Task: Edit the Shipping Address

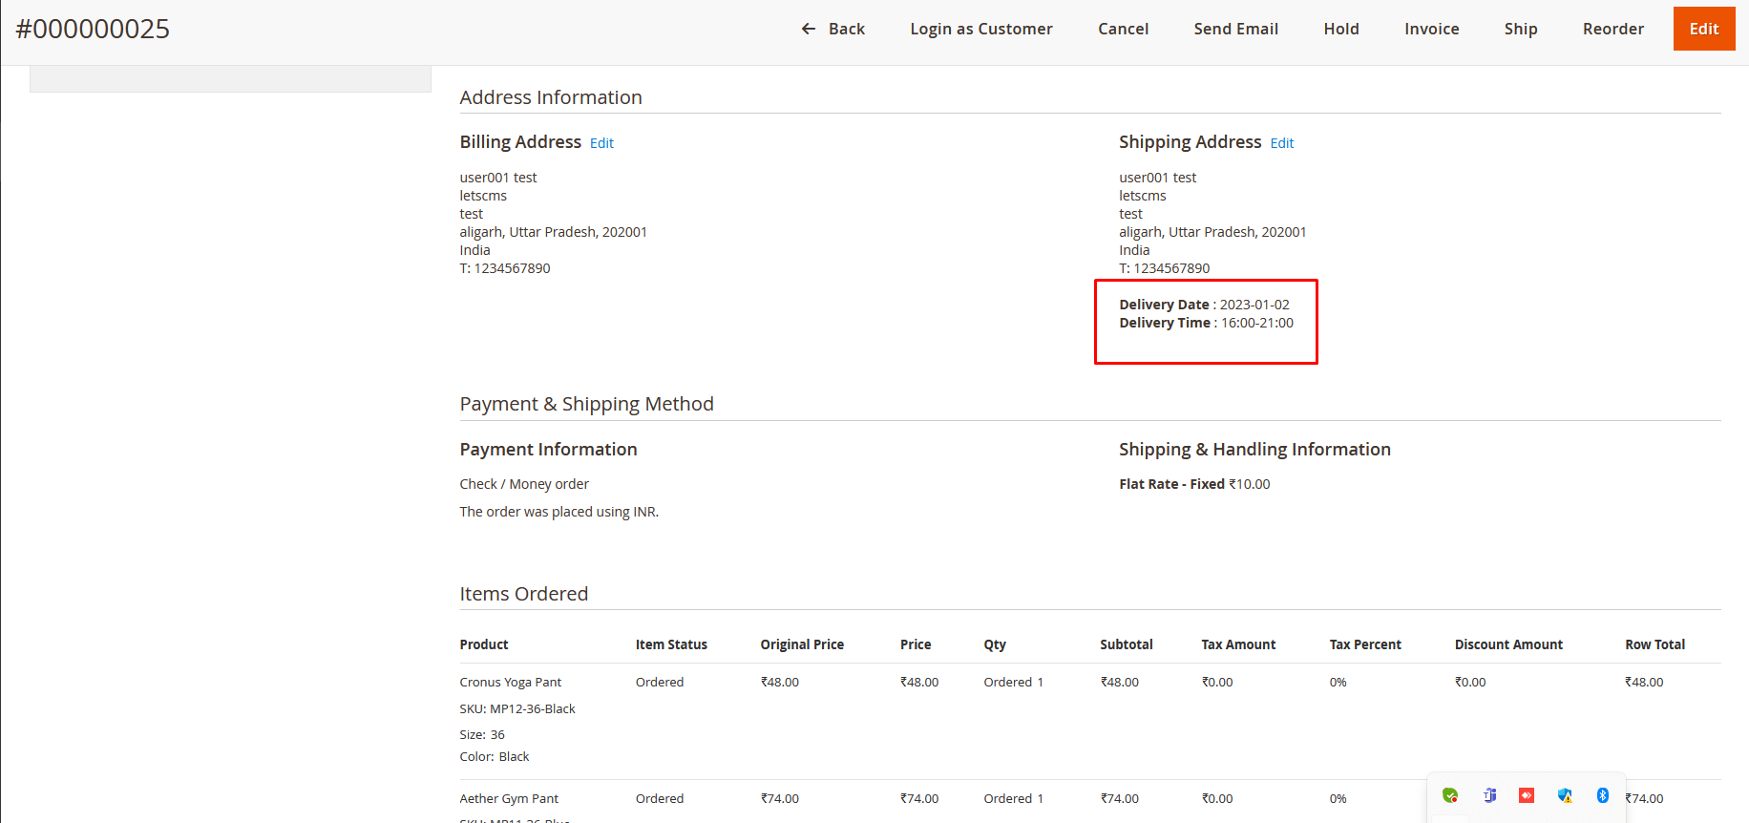Action: click(1281, 143)
